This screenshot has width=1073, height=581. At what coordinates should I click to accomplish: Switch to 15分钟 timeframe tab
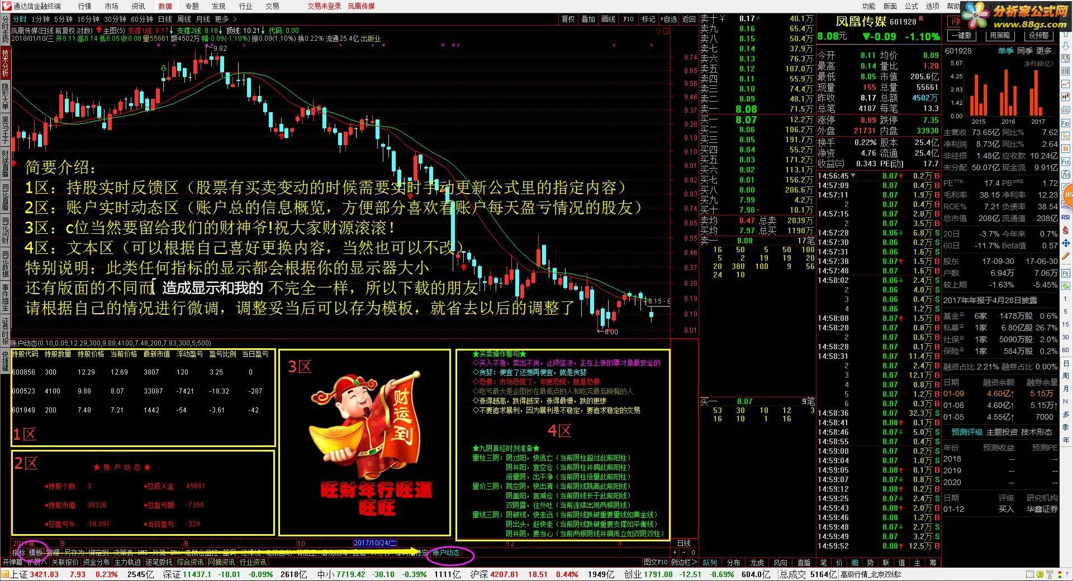pyautogui.click(x=88, y=19)
